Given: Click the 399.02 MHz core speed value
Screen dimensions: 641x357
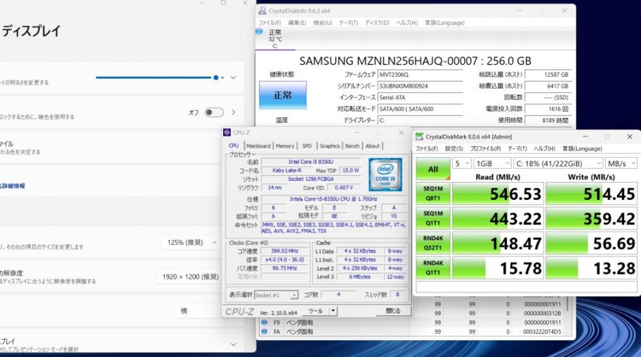Looking at the screenshot, I should [x=285, y=251].
